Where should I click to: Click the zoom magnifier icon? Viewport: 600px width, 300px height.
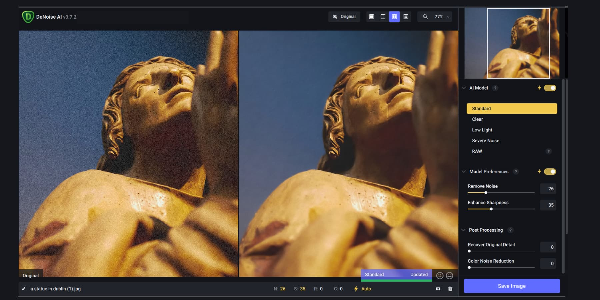point(425,16)
